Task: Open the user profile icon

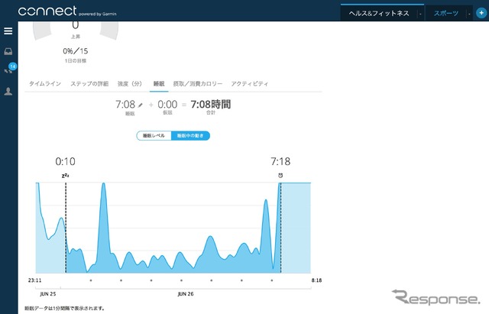Action: tap(8, 91)
